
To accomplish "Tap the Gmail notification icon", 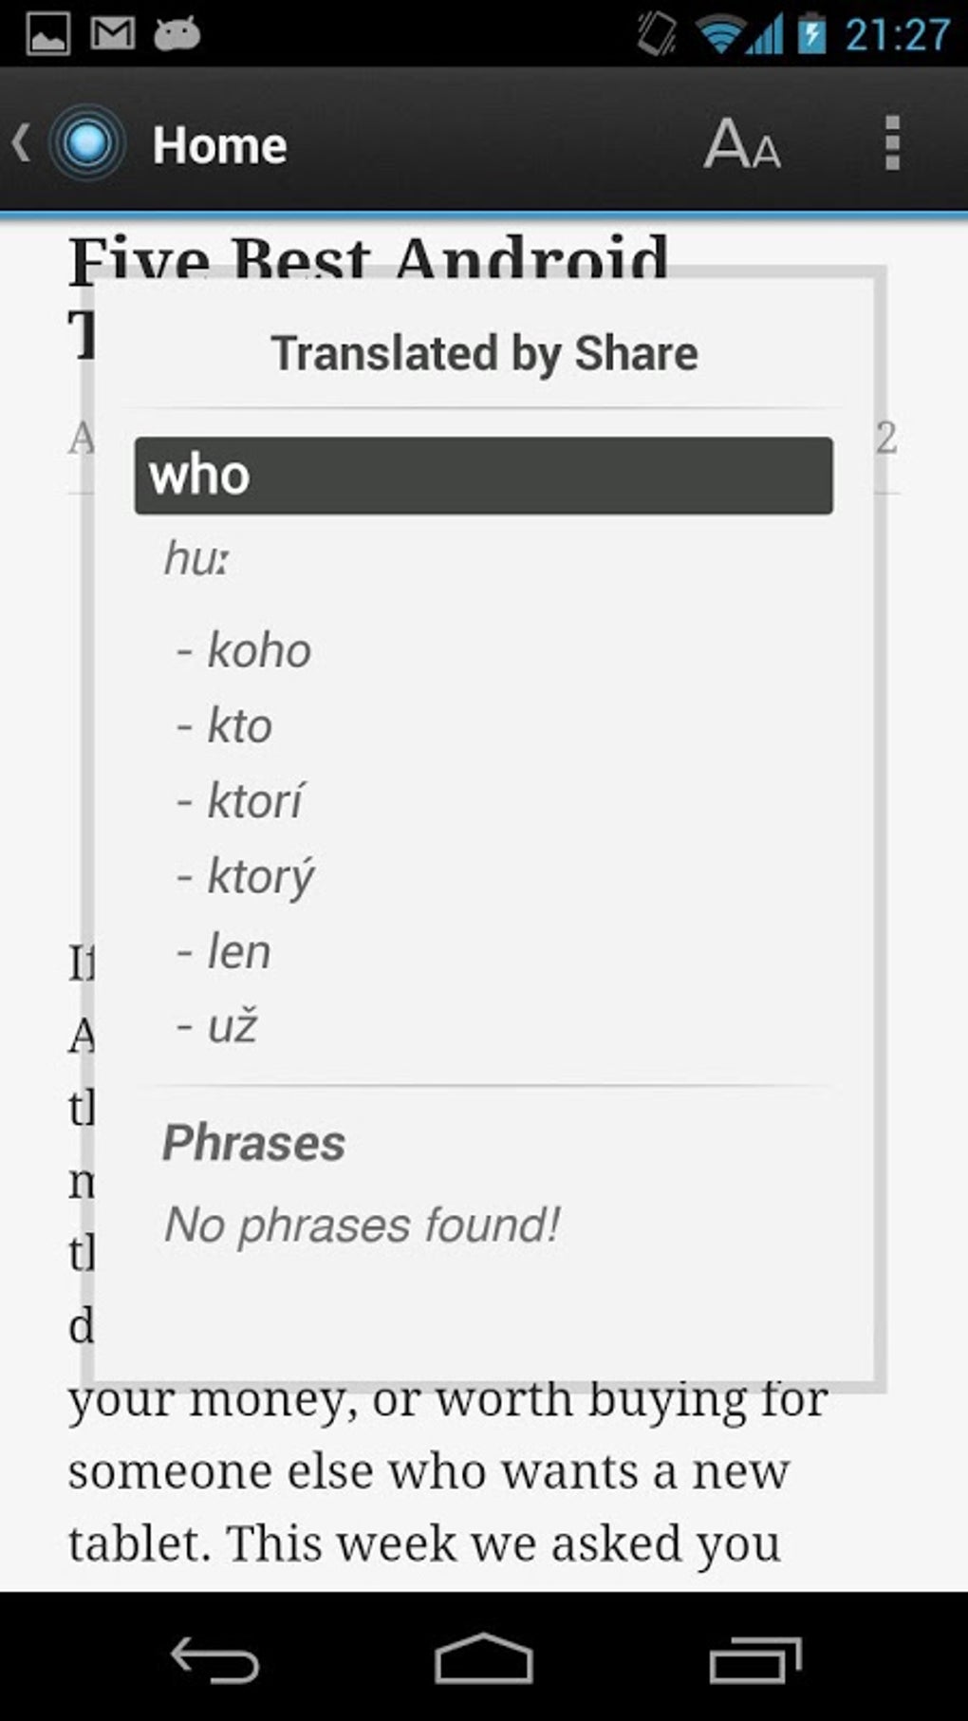I will point(112,34).
